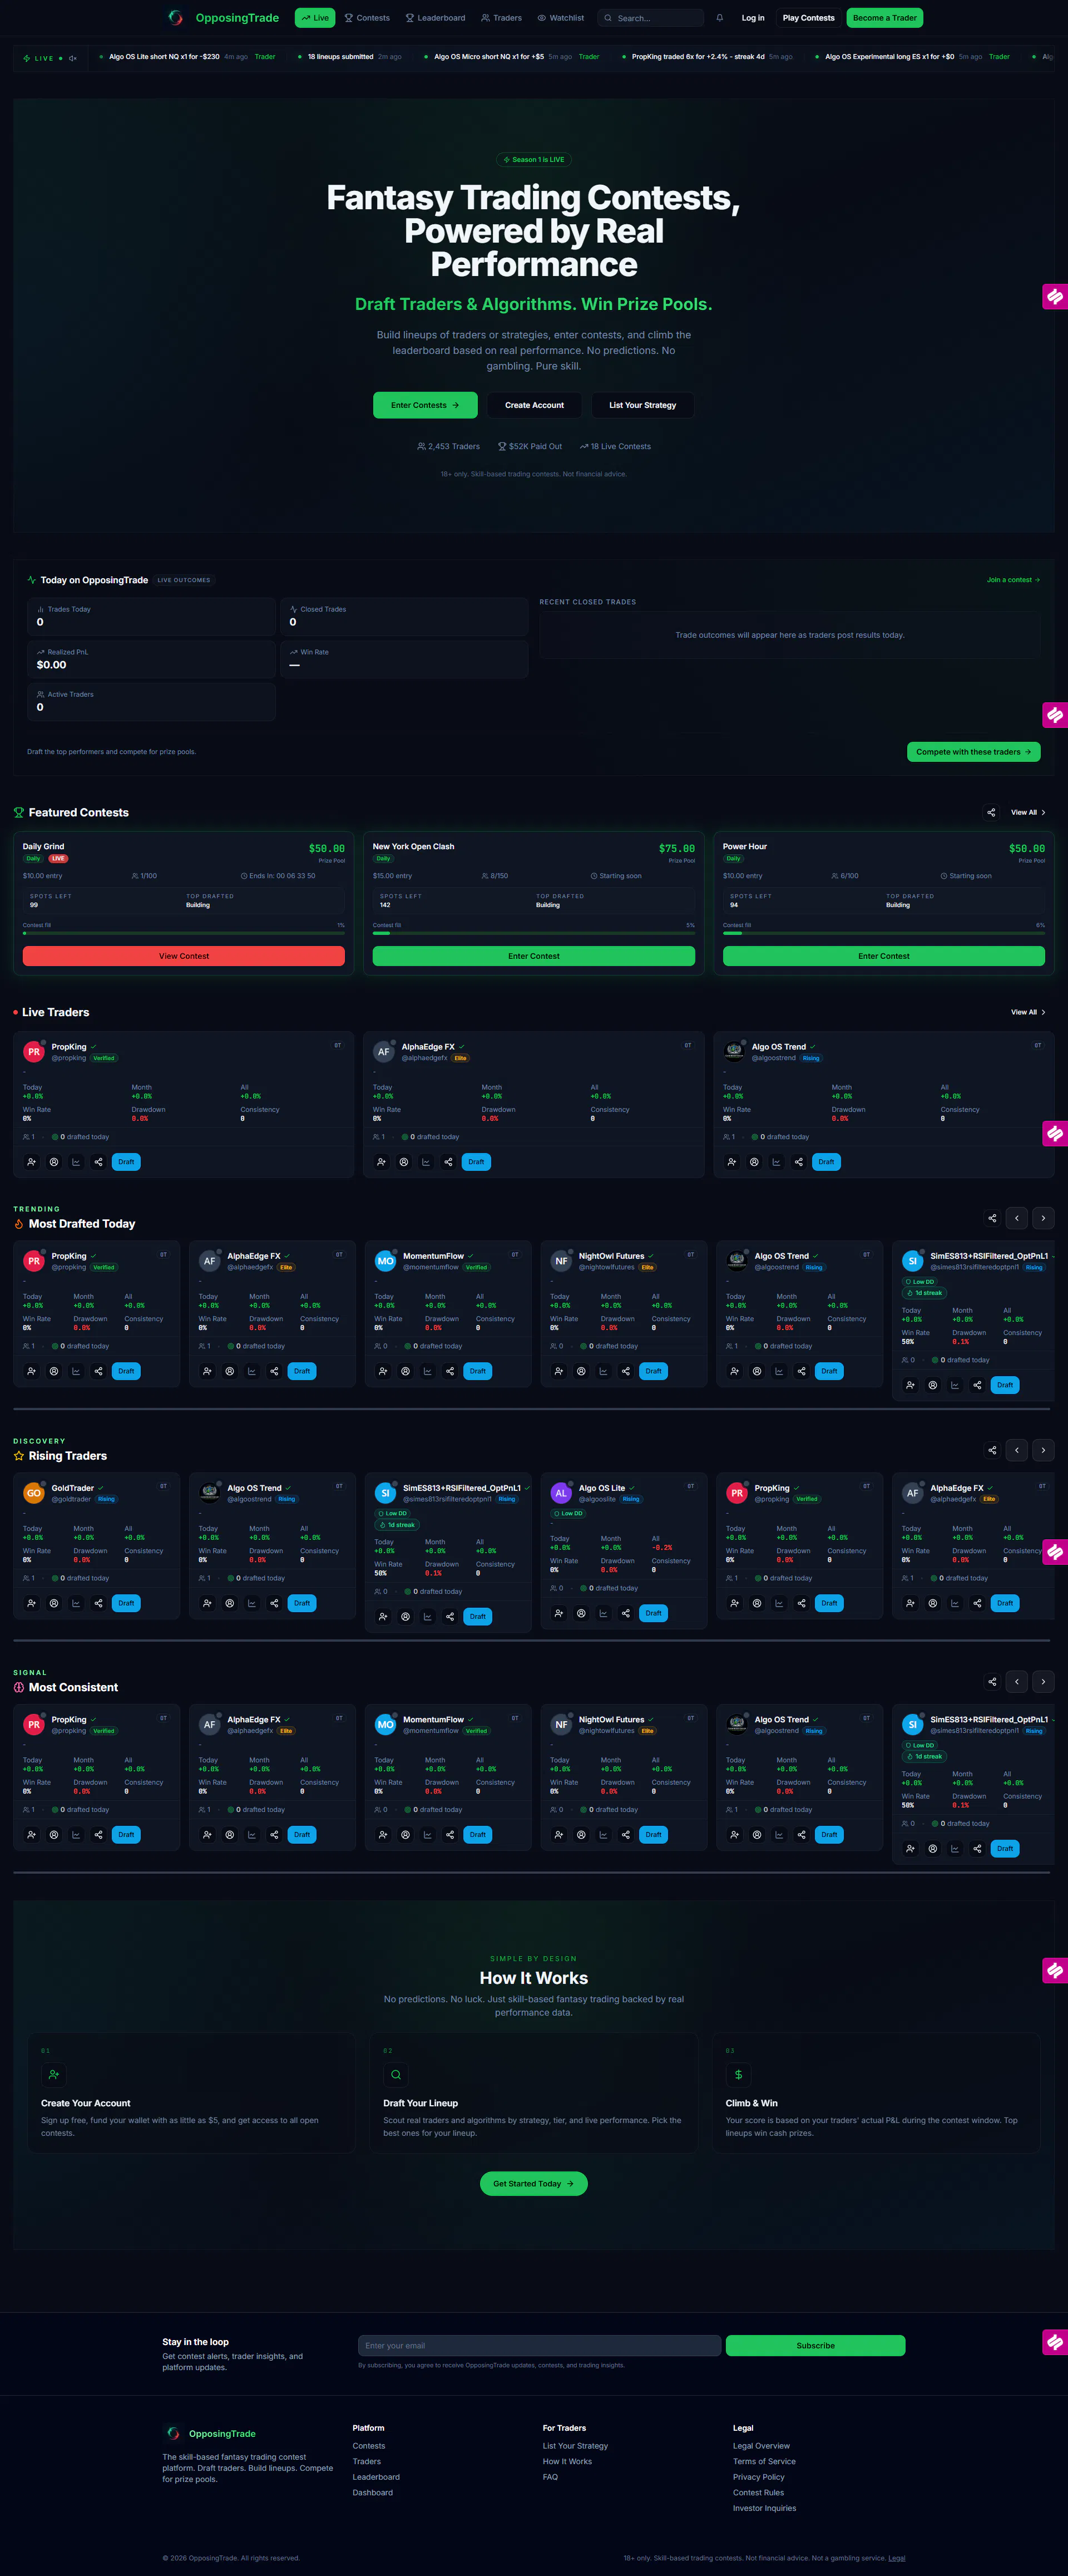1068x2576 pixels.
Task: Show next traders in Rising Traders
Action: [1043, 1450]
